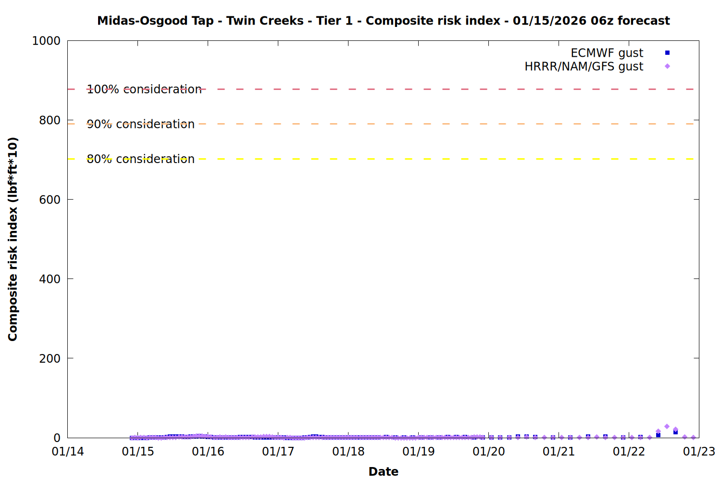Click the 1000 y-axis tick label
The height and width of the screenshot is (481, 721).
[x=46, y=41]
